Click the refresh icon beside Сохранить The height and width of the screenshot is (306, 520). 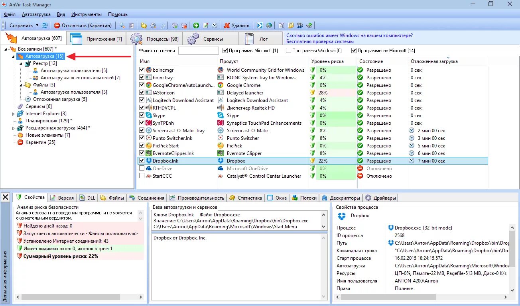(45, 25)
